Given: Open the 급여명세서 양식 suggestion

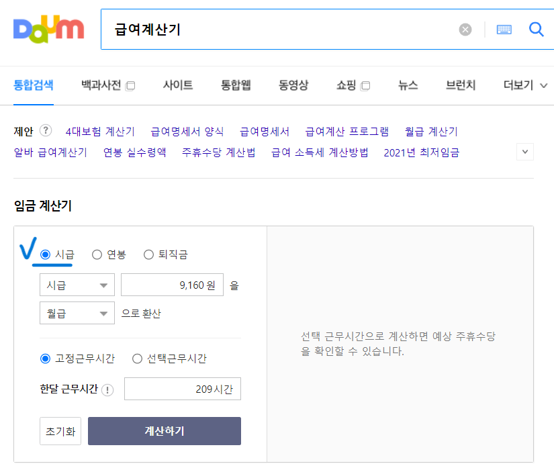Looking at the screenshot, I should coord(187,132).
